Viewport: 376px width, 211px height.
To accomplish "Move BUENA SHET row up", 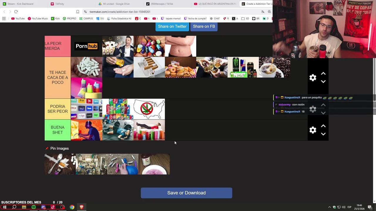I will (323, 126).
